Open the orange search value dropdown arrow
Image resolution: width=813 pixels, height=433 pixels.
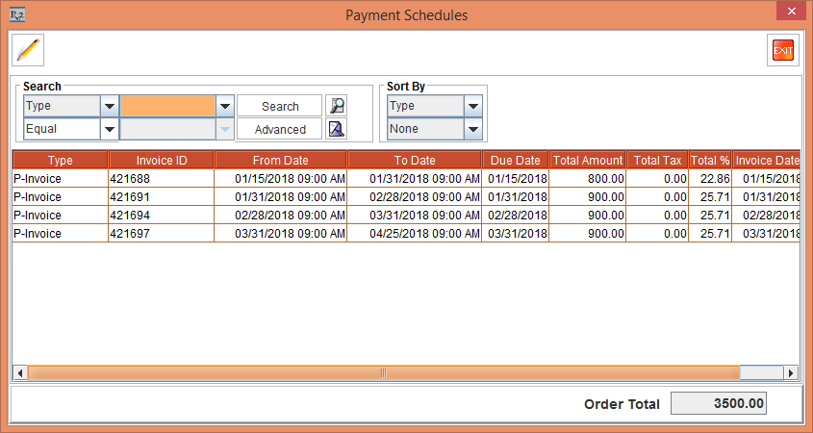[225, 106]
